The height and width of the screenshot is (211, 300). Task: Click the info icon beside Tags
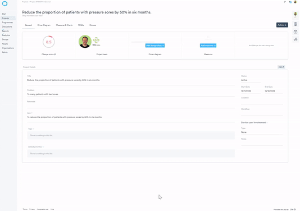[x=34, y=129]
